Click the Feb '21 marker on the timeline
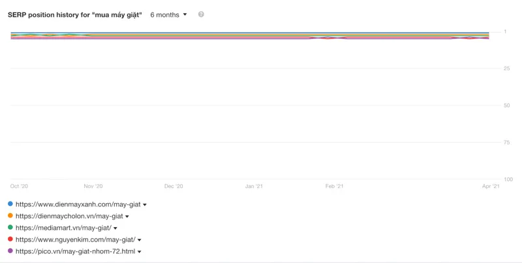522x263 pixels. pos(334,186)
